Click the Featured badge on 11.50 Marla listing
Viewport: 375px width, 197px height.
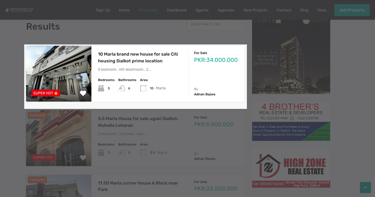coord(37,180)
